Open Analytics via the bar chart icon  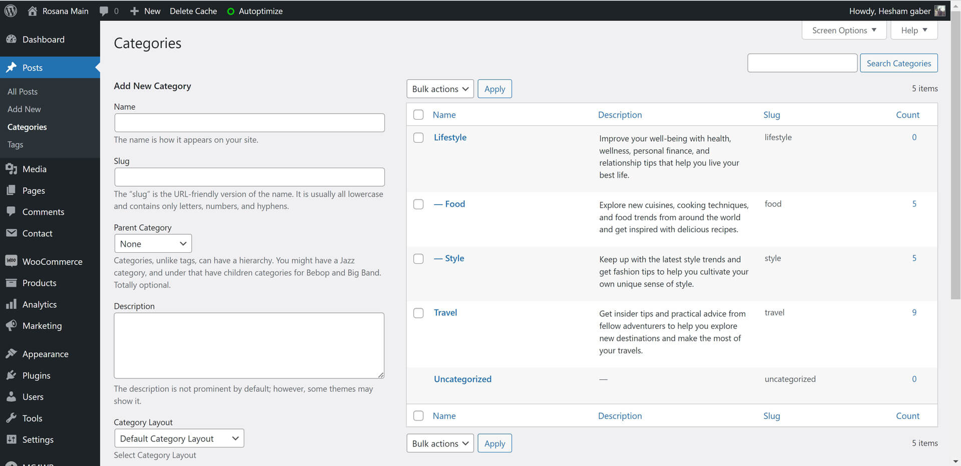tap(11, 304)
